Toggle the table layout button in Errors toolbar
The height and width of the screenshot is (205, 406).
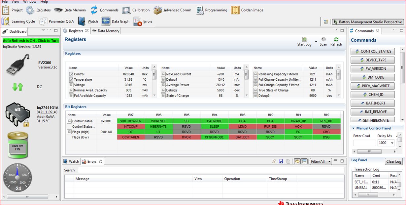(x=304, y=161)
